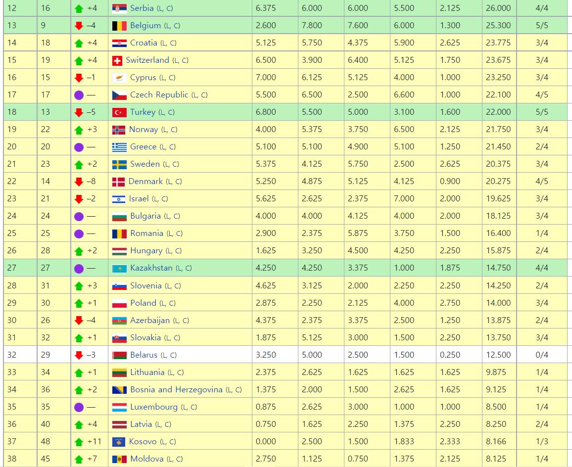
Task: Open the Croatia link
Action: pos(143,43)
